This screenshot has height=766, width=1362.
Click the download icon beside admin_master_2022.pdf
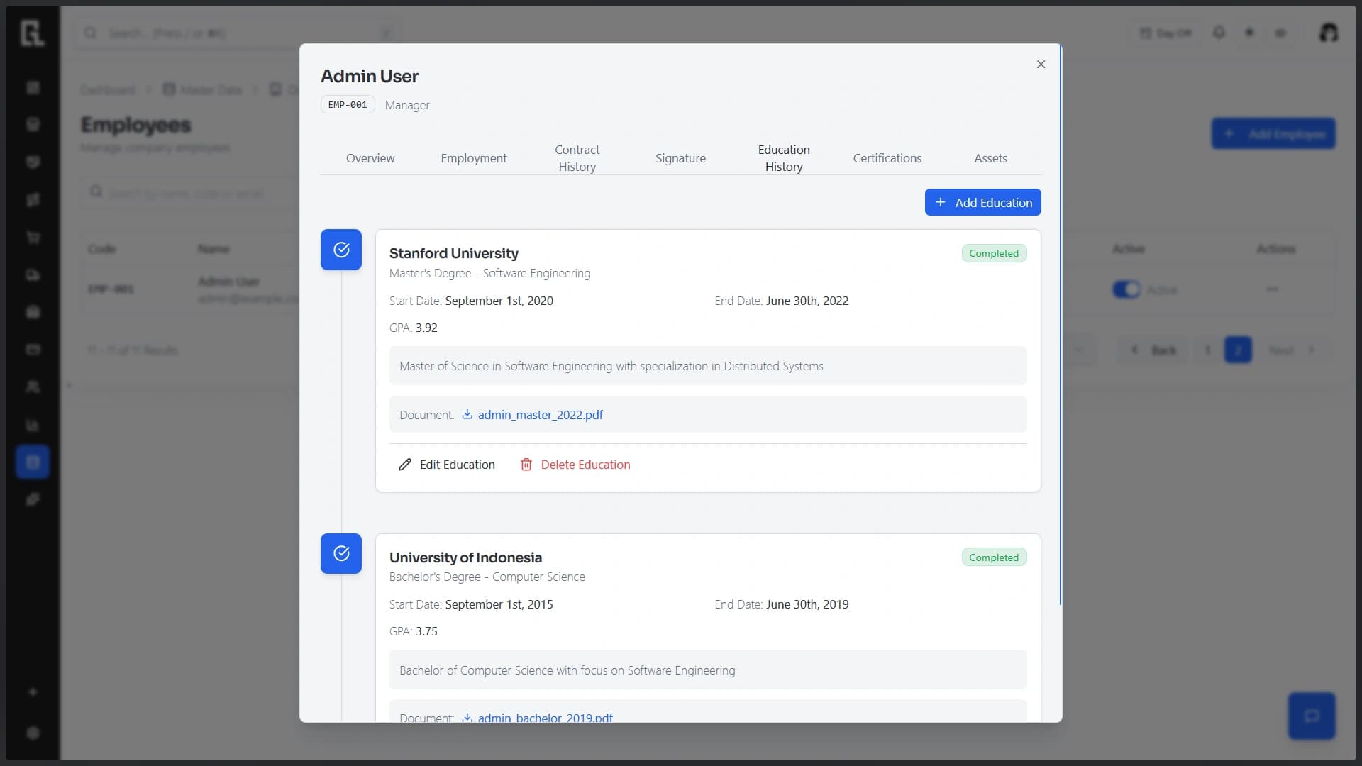click(467, 415)
